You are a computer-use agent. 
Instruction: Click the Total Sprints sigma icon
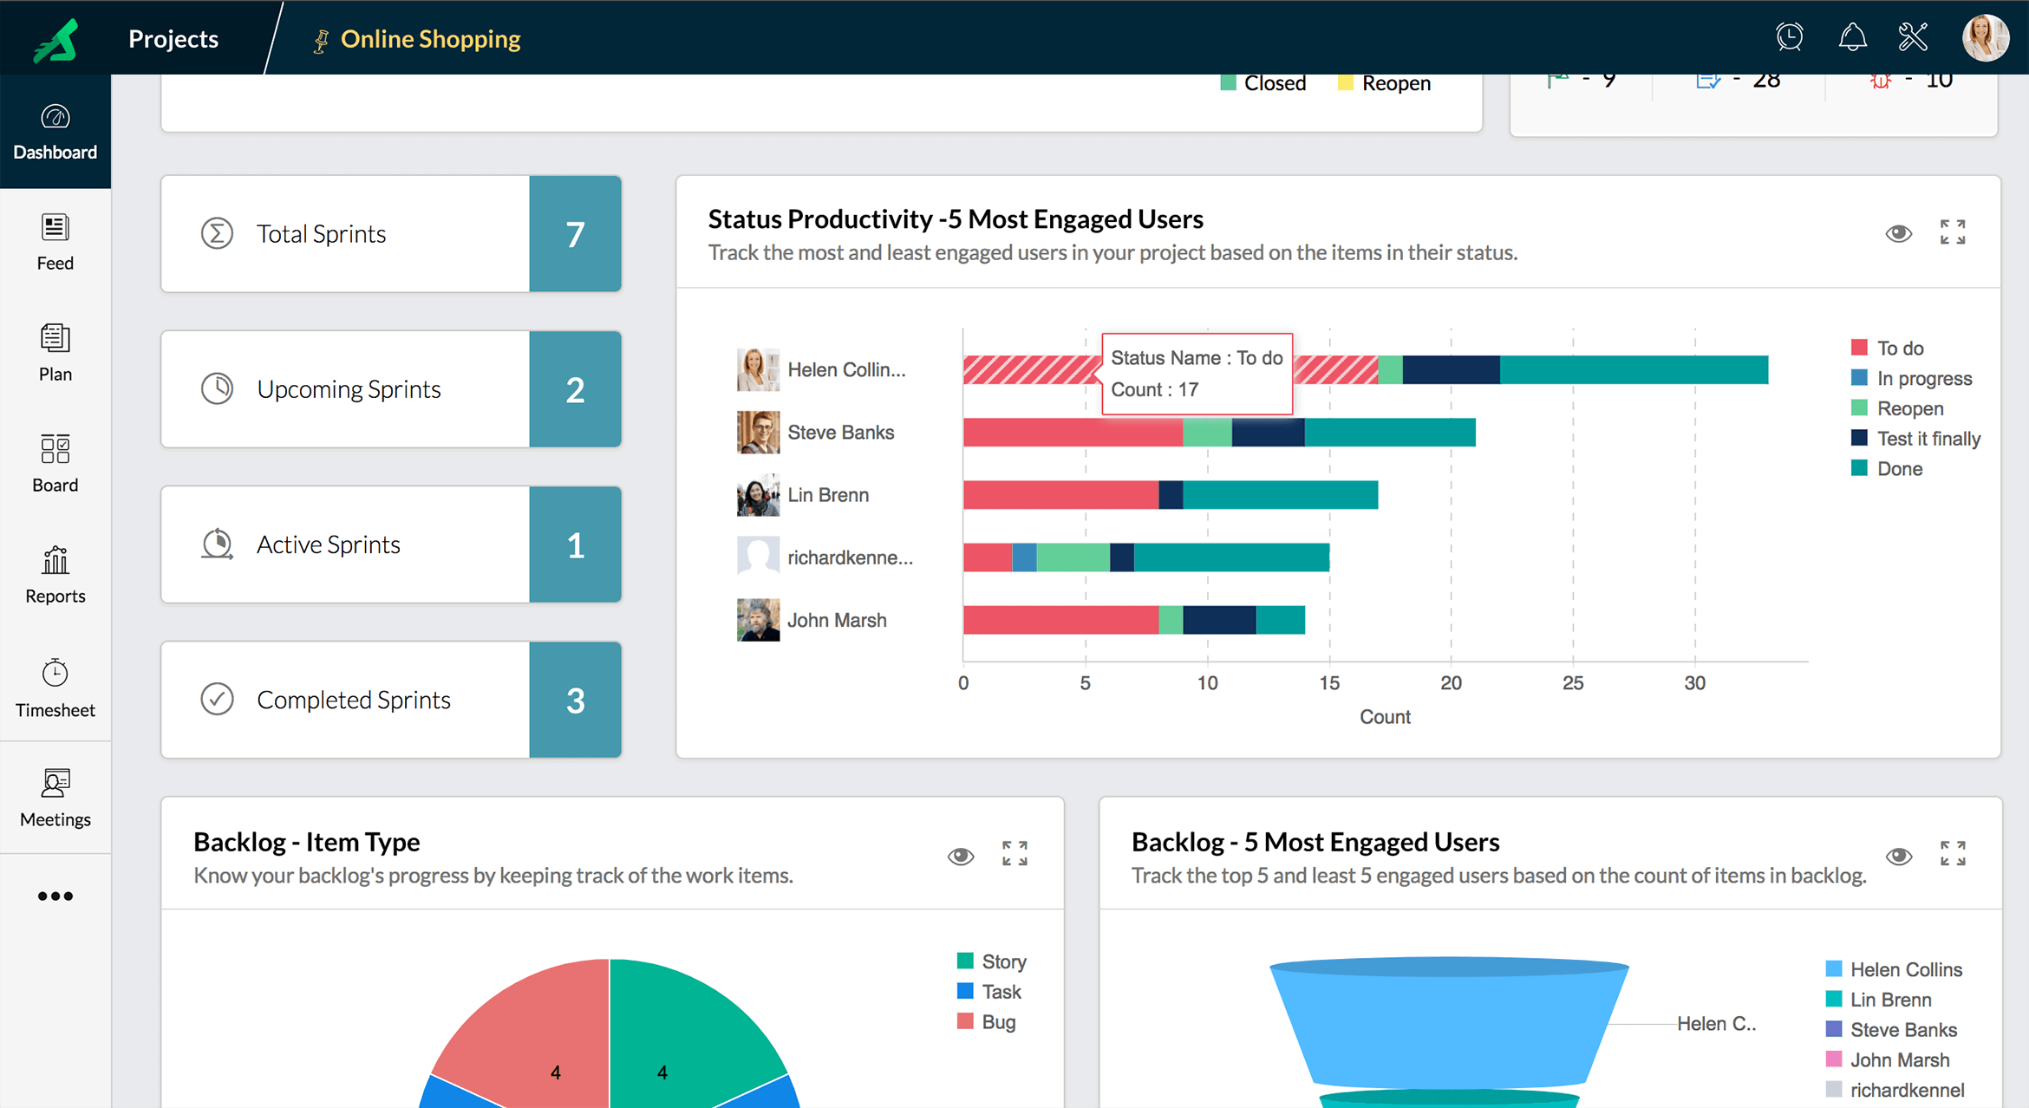pos(217,233)
